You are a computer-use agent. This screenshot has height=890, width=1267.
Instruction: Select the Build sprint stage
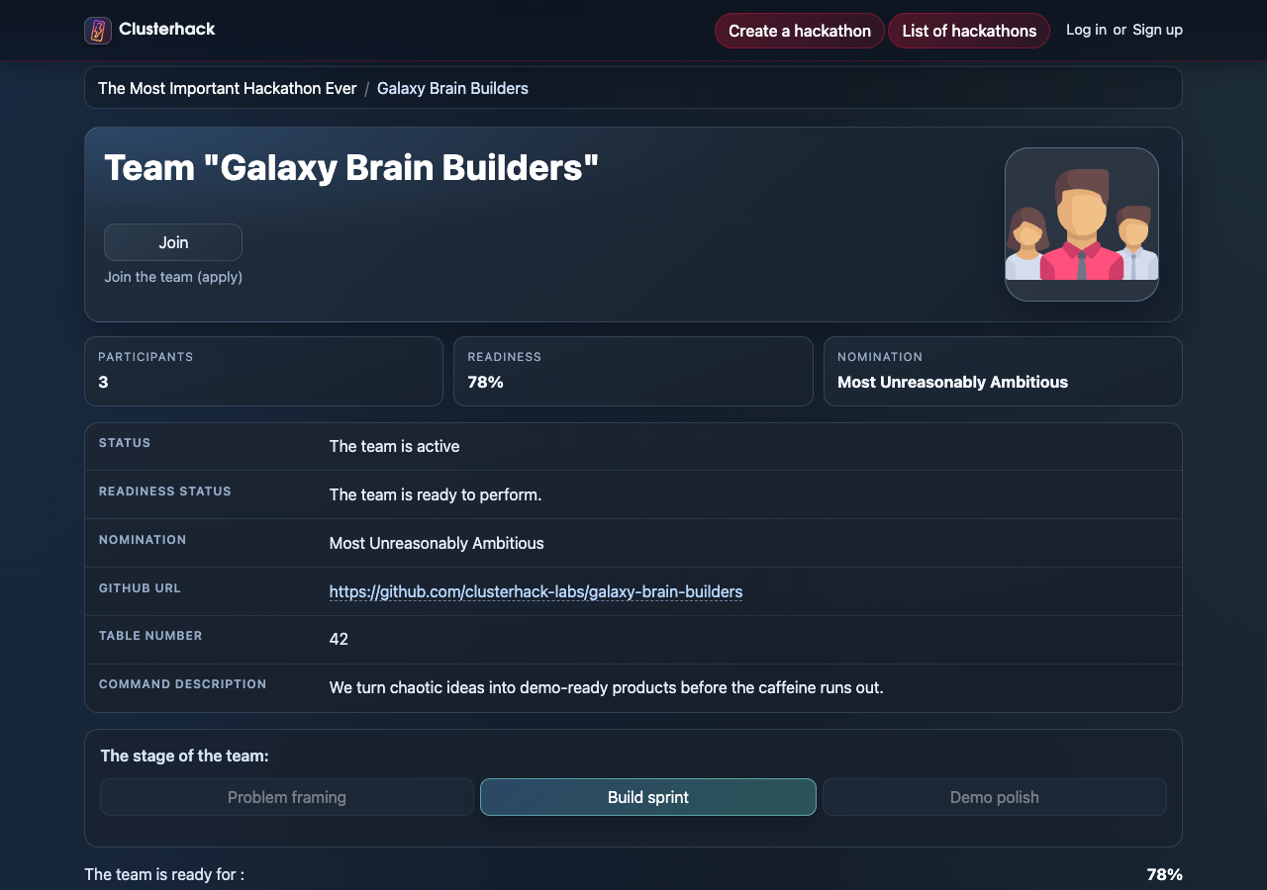coord(648,797)
